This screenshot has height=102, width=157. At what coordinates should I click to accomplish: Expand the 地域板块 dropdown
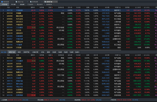pos(54,4)
